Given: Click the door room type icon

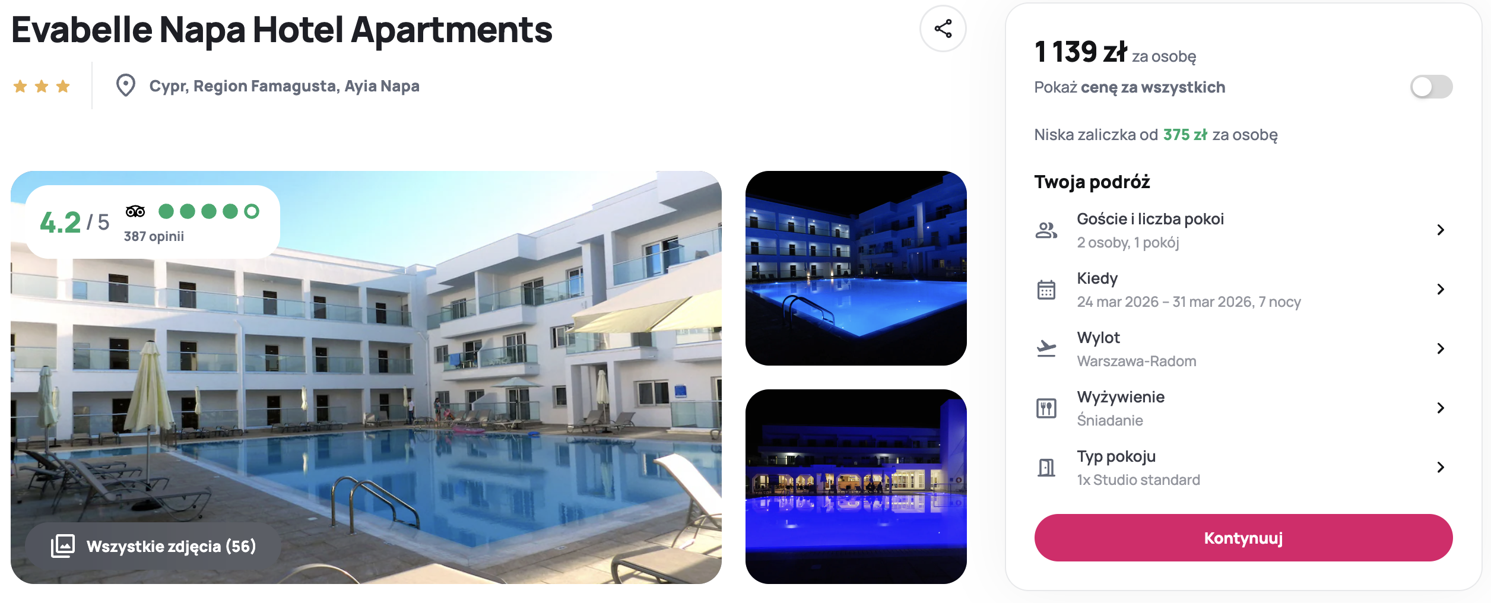Looking at the screenshot, I should pos(1046,468).
